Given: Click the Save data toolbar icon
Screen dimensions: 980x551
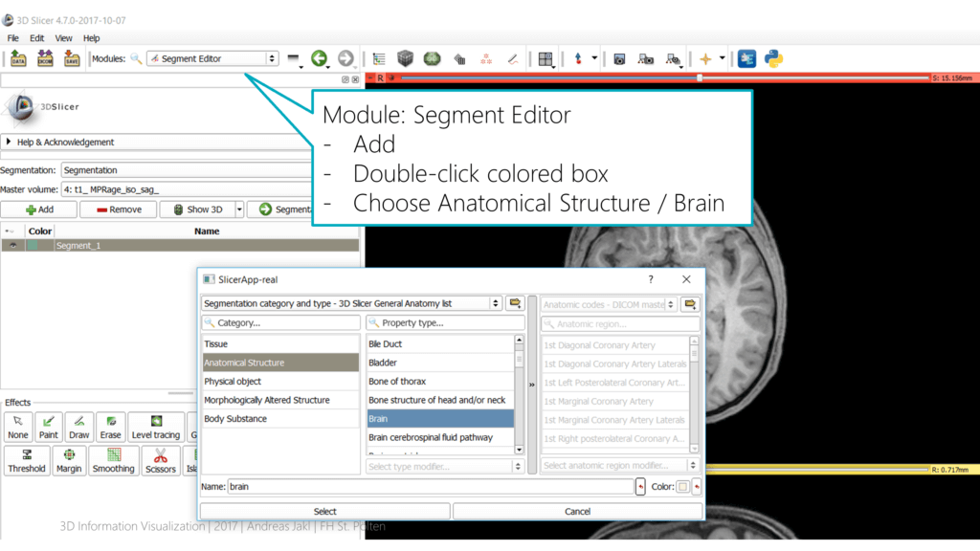Looking at the screenshot, I should click(72, 58).
